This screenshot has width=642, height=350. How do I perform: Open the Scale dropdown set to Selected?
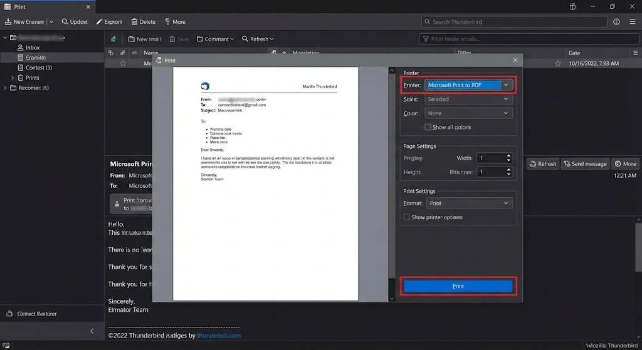pos(468,99)
